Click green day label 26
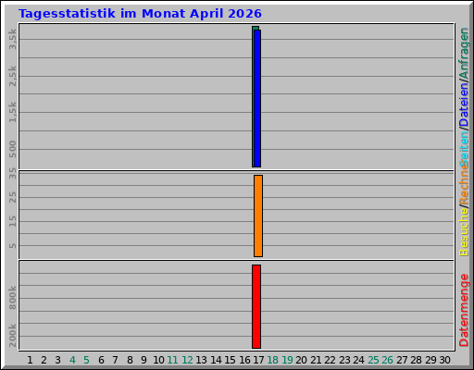474x370 pixels. point(387,360)
